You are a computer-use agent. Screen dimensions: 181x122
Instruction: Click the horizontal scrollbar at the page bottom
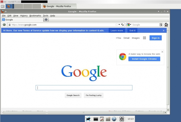(84, 112)
